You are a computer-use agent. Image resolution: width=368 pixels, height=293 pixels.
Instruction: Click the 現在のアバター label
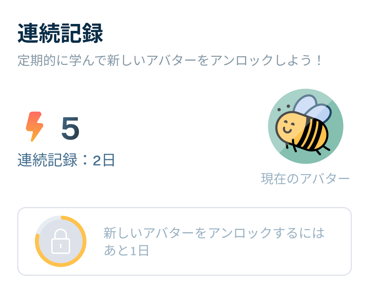305,179
